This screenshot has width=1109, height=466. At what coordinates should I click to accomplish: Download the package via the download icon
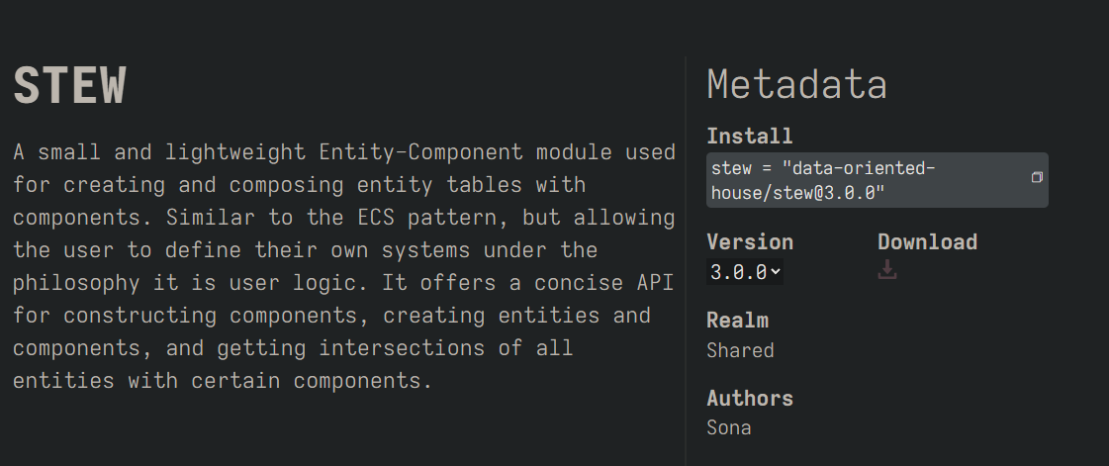click(887, 269)
